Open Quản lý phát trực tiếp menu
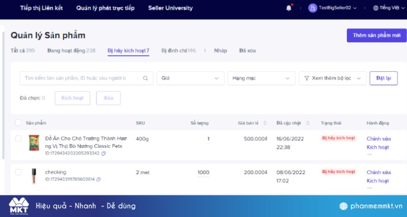This screenshot has width=407, height=217. (x=105, y=8)
